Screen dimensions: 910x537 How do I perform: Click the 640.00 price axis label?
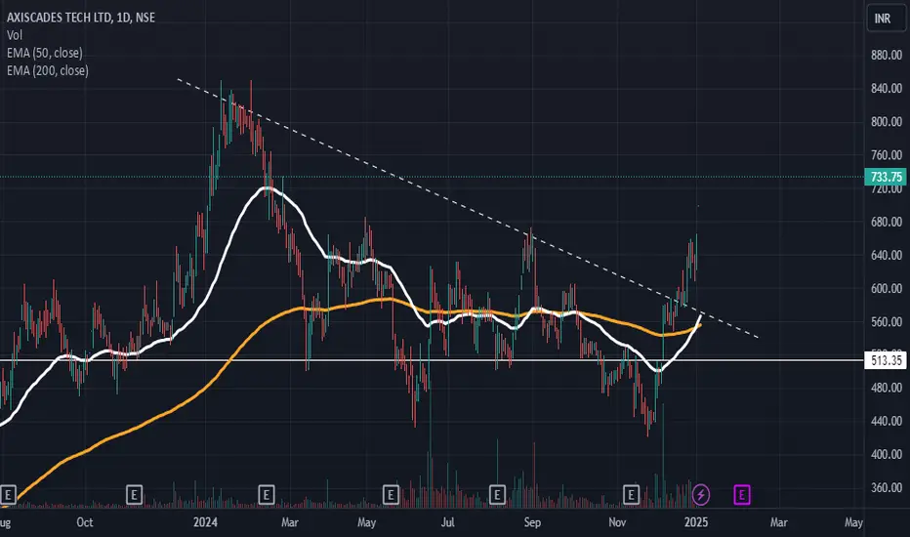(887, 255)
